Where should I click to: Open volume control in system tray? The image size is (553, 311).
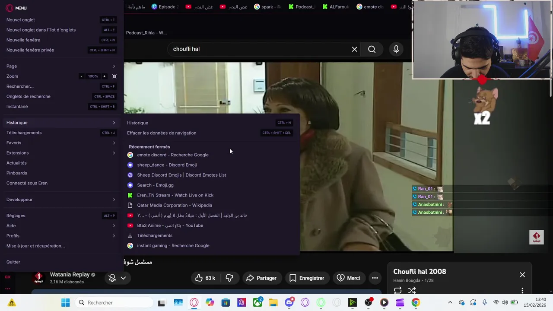[x=505, y=303]
